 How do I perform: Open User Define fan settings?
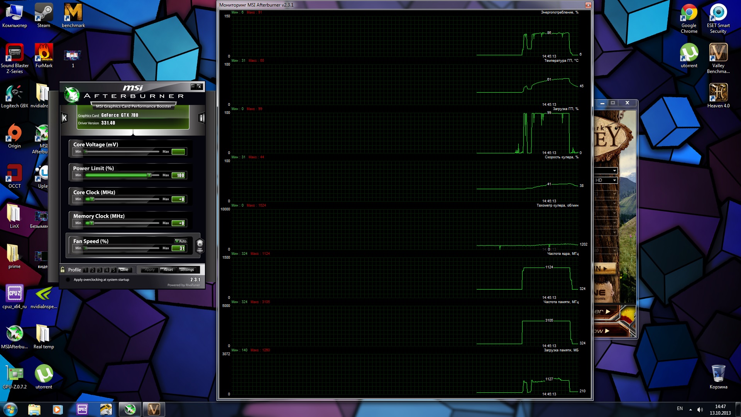tap(200, 245)
